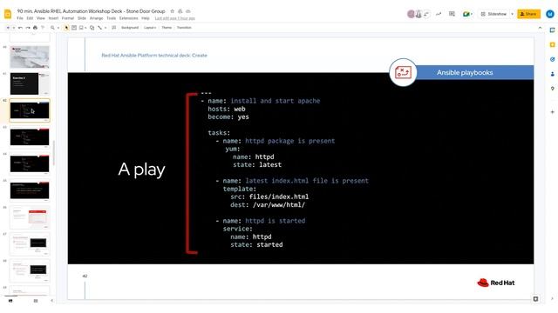View cloud save status icon

[x=188, y=11]
